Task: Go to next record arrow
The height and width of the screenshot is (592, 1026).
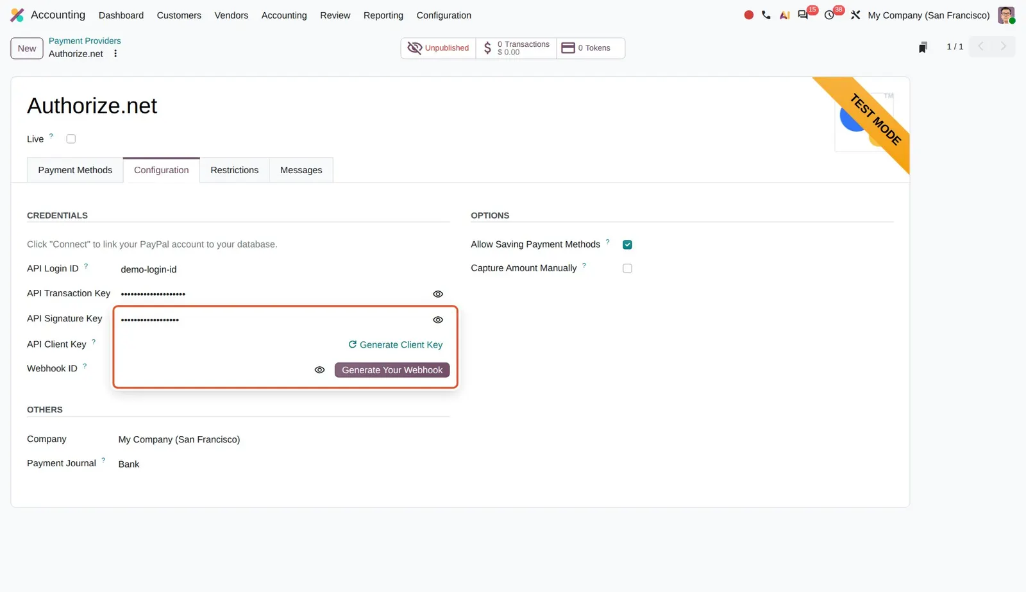Action: tap(1004, 46)
